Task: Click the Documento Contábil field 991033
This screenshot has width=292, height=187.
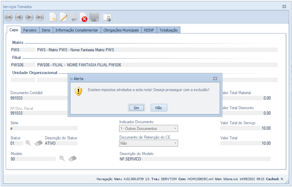Action: point(39,98)
